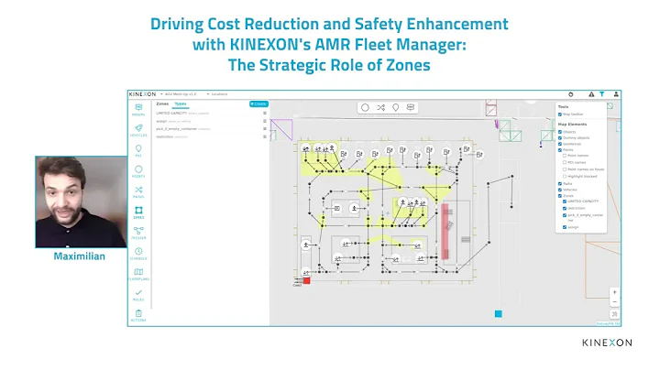Open the Vehicles section in sidebar
660x370 pixels.
(x=138, y=130)
